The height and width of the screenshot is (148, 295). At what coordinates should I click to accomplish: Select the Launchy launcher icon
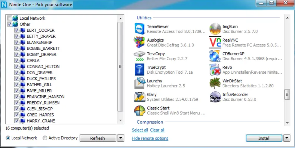140,83
